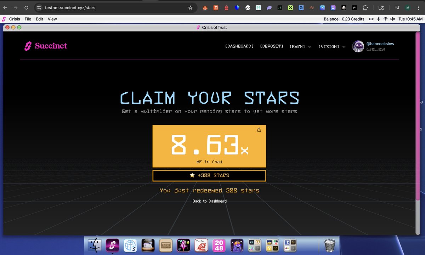Launch the 2048 game in the dock
Image resolution: width=425 pixels, height=255 pixels.
219,245
